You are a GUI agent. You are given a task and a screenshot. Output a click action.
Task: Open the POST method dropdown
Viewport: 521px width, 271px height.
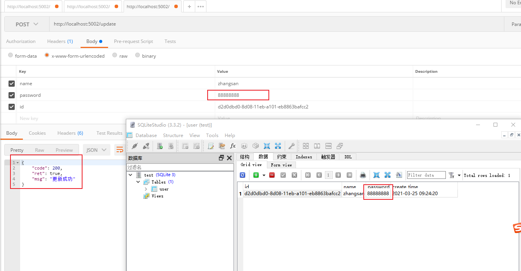point(27,24)
